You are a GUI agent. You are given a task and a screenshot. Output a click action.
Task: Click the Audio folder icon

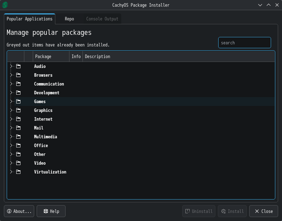click(18, 66)
